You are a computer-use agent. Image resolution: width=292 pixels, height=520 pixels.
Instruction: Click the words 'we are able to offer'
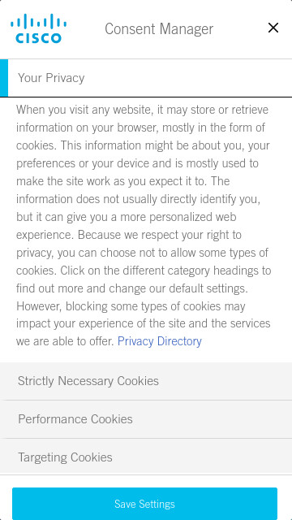point(64,341)
